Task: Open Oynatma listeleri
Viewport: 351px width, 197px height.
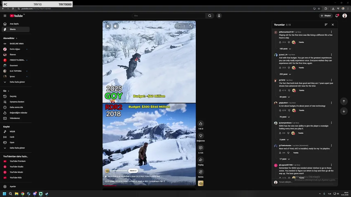Action: [16, 102]
